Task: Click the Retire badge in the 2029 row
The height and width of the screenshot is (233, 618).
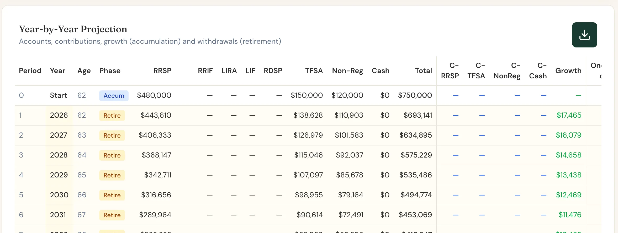Action: point(112,175)
